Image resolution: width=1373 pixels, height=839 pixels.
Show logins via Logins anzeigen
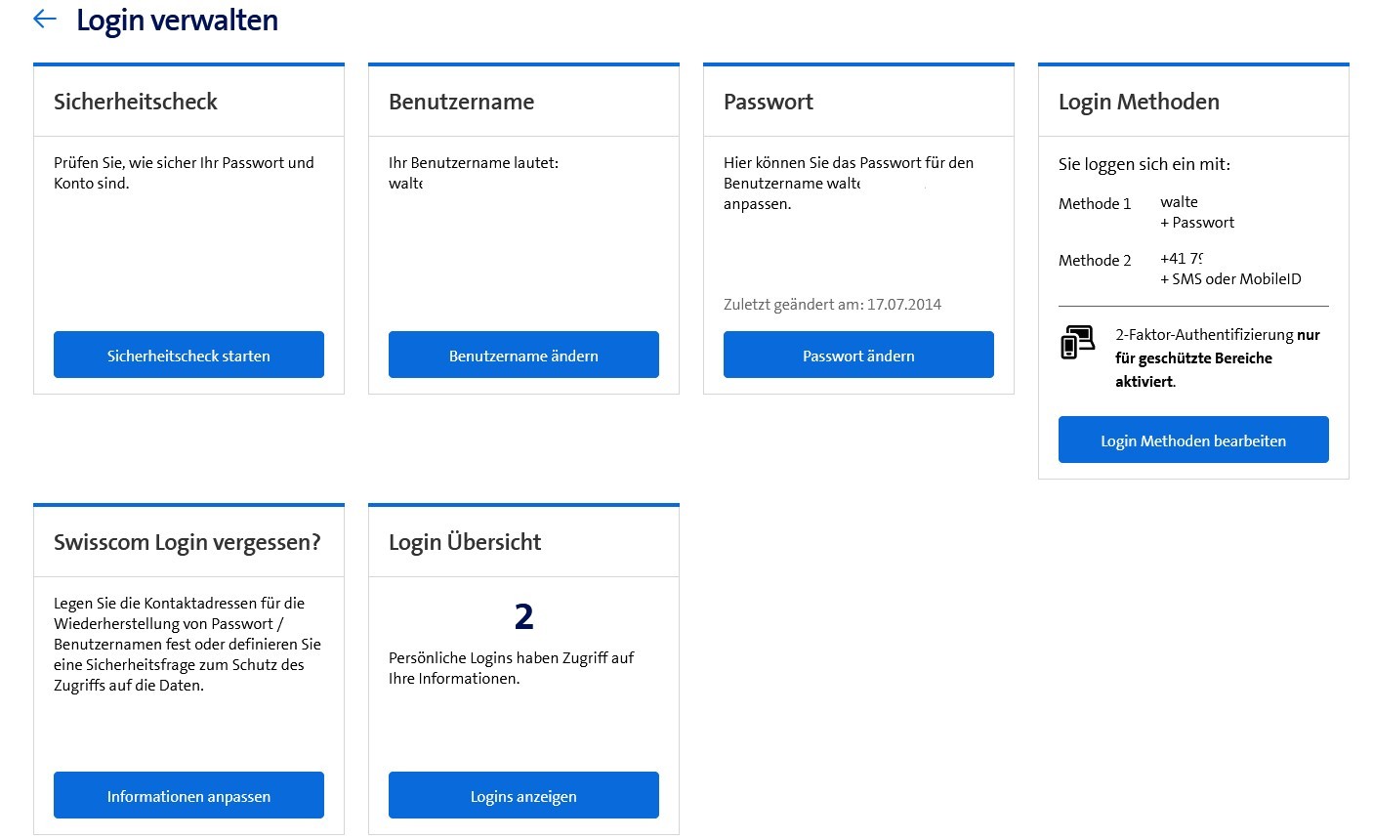tap(523, 796)
